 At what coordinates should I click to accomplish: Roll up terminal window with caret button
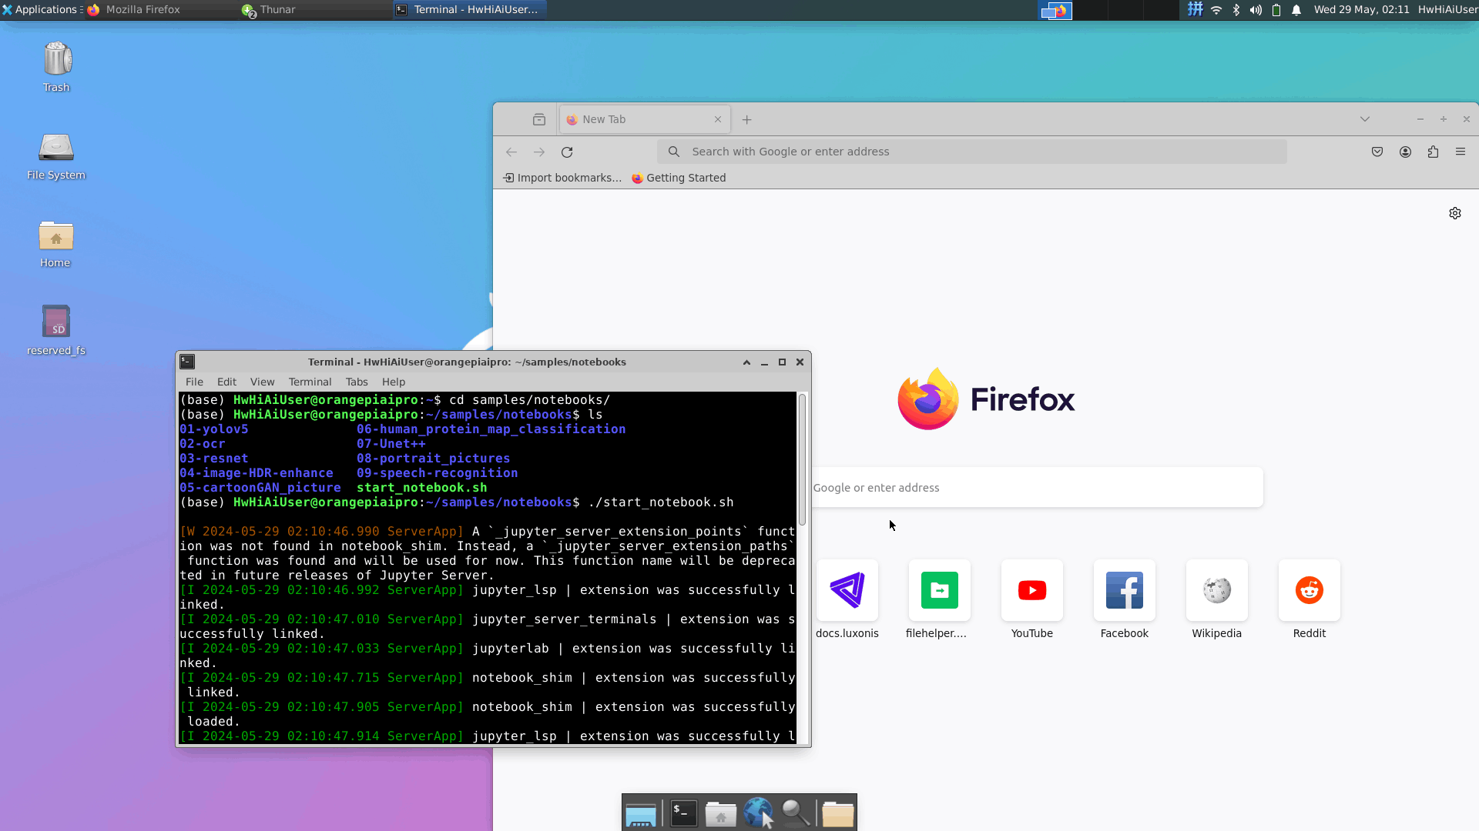(x=746, y=362)
